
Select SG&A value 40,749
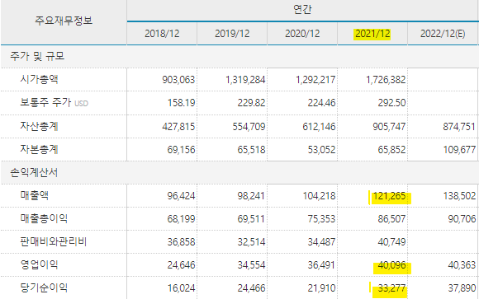coord(391,242)
